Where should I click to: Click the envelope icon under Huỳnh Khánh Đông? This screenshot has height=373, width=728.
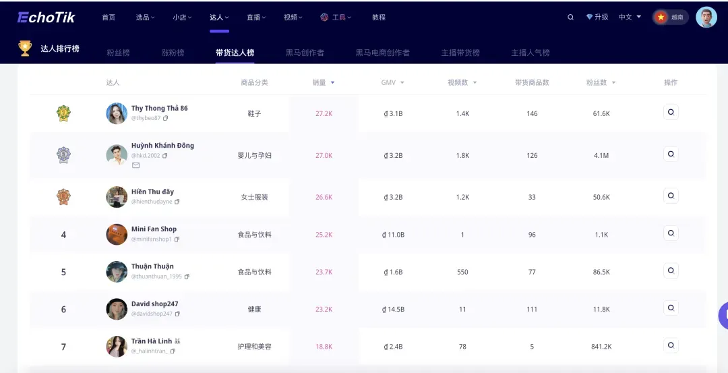tap(135, 165)
